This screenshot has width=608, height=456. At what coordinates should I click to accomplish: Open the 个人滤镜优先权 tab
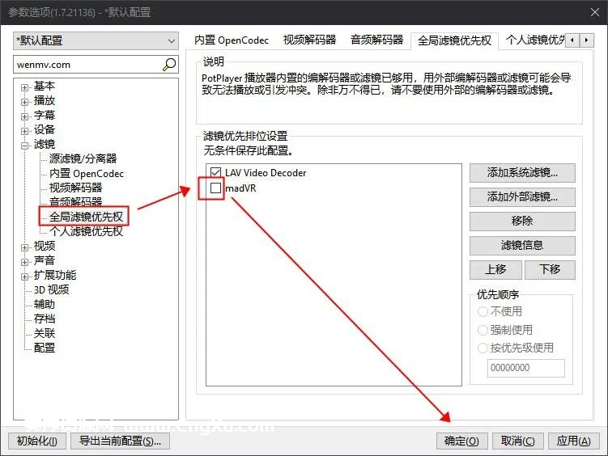tap(535, 40)
